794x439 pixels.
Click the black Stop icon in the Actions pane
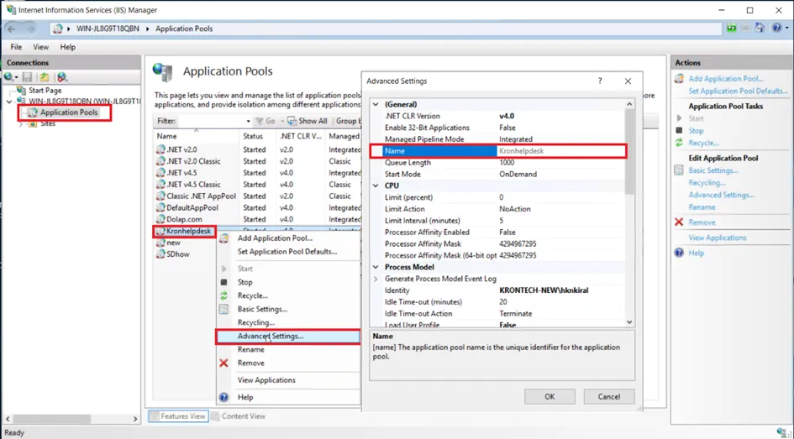click(x=679, y=130)
